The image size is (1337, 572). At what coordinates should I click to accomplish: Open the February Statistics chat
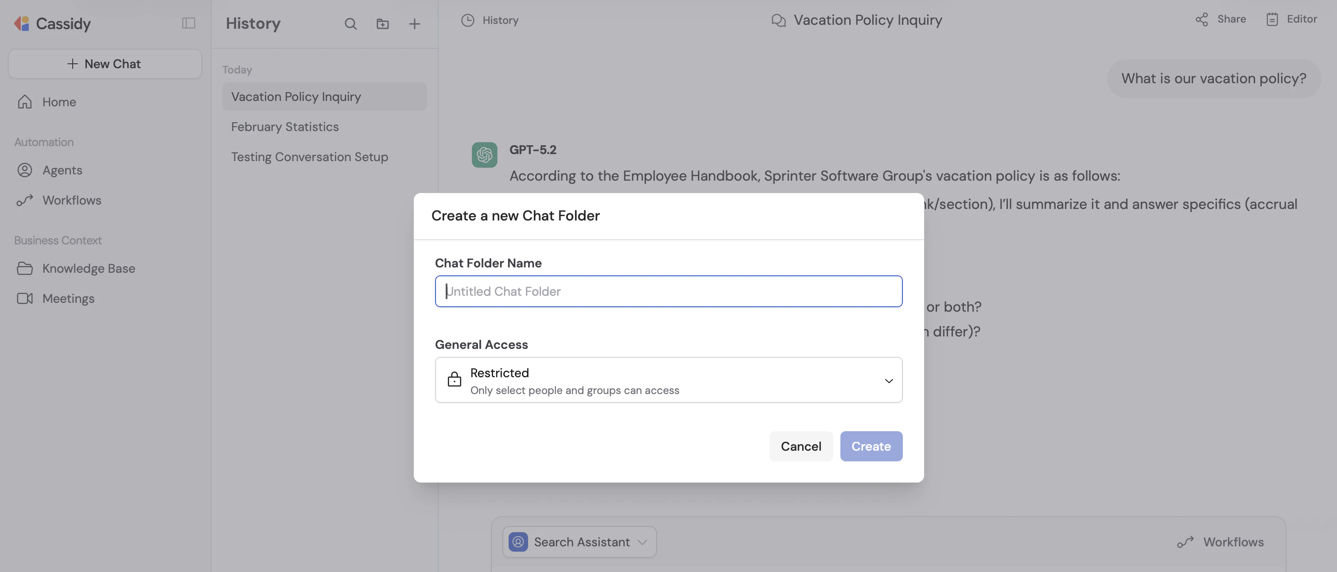(x=284, y=127)
